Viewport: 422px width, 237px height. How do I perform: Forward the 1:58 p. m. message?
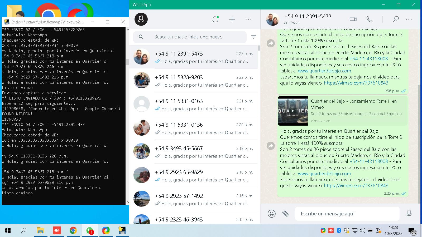pos(271,43)
